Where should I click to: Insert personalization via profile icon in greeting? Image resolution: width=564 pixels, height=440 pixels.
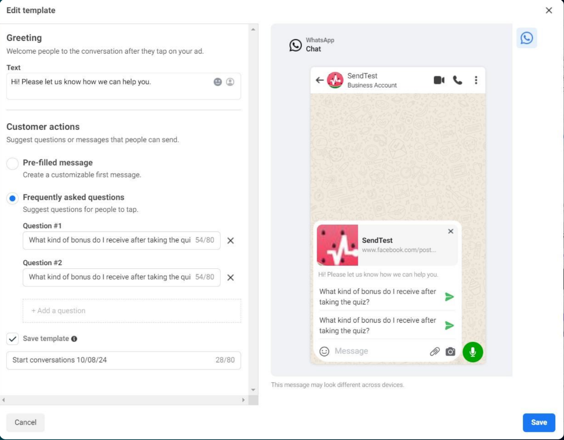(x=230, y=82)
